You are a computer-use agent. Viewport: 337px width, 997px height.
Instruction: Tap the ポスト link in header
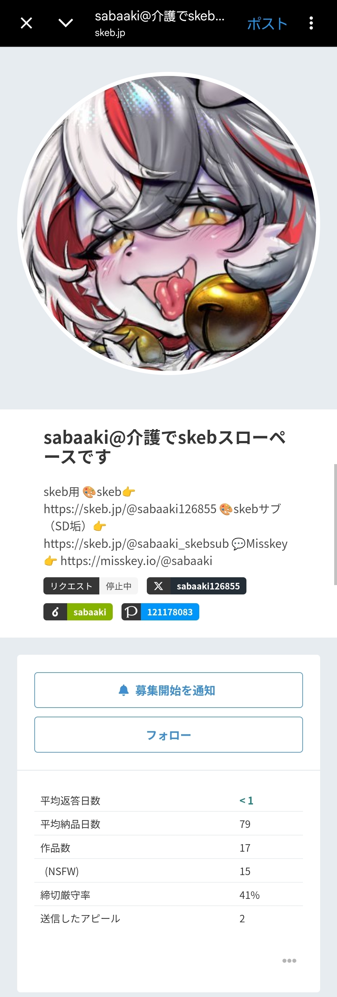point(267,24)
